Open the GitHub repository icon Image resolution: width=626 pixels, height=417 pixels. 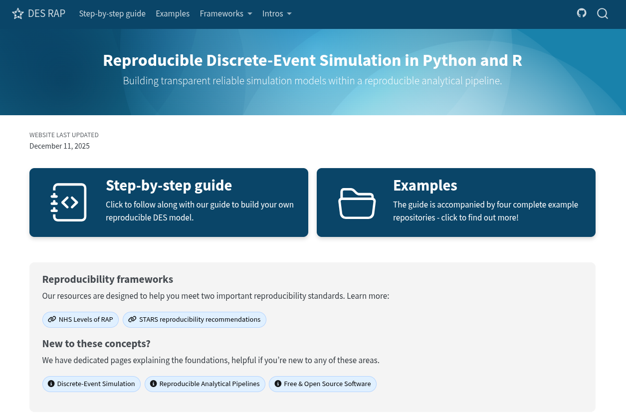tap(582, 13)
